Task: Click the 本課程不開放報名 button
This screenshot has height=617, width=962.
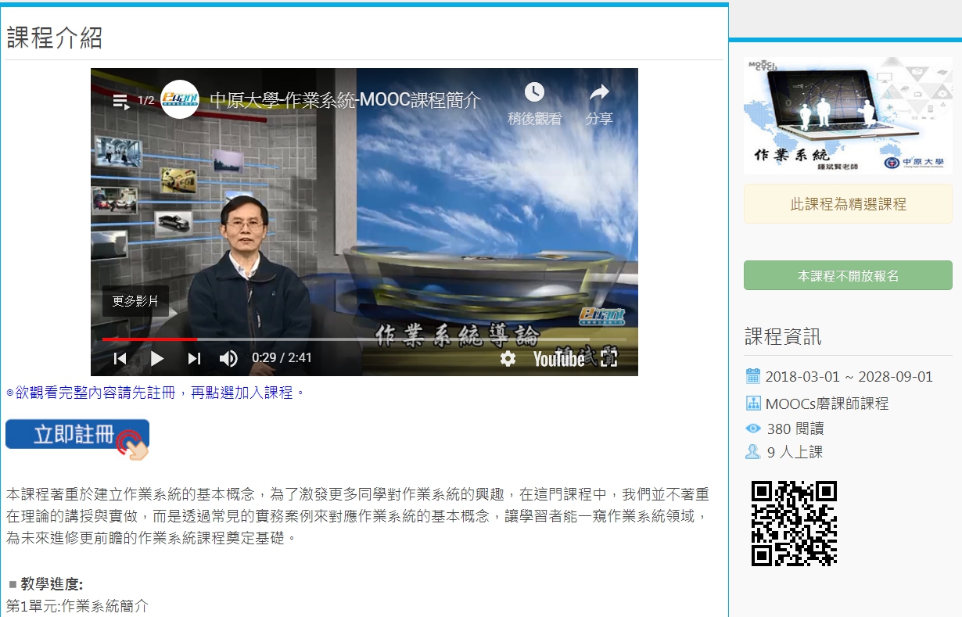Action: (848, 275)
